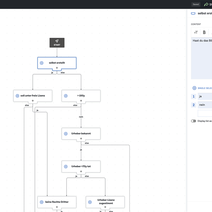
Task: Add a branch under 'Urheber >70y tot'
Action: (x=81, y=171)
